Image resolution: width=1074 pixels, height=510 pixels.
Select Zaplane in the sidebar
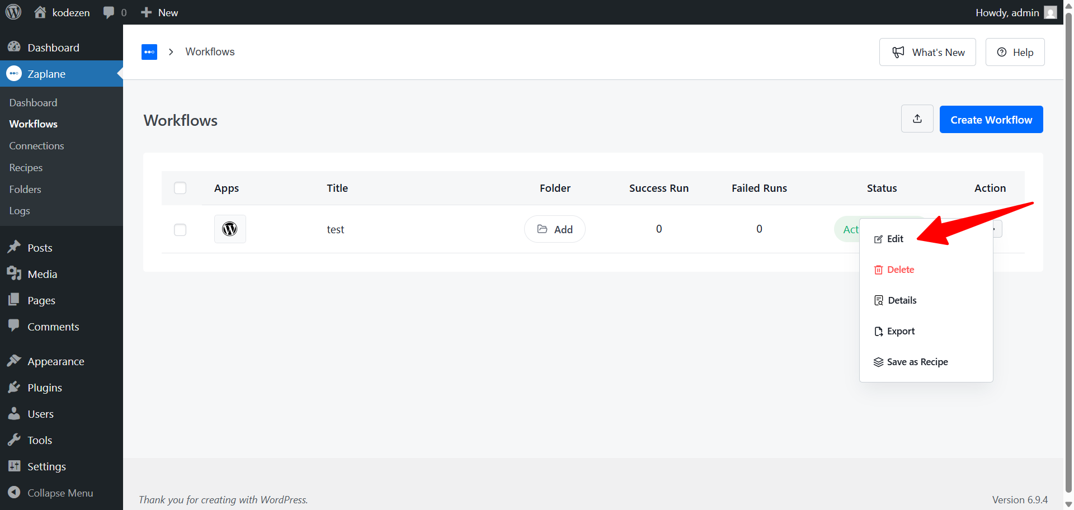point(62,74)
